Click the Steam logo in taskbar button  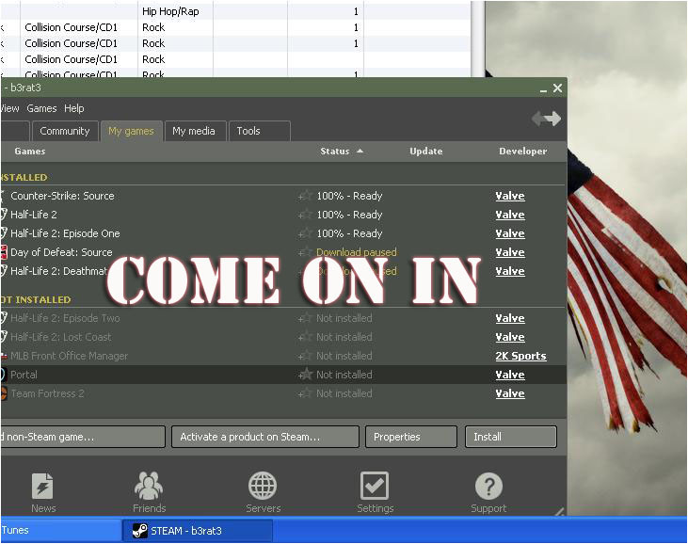(x=140, y=531)
